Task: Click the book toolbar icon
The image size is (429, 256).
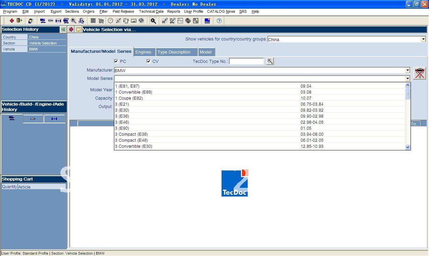Action: pos(141,21)
